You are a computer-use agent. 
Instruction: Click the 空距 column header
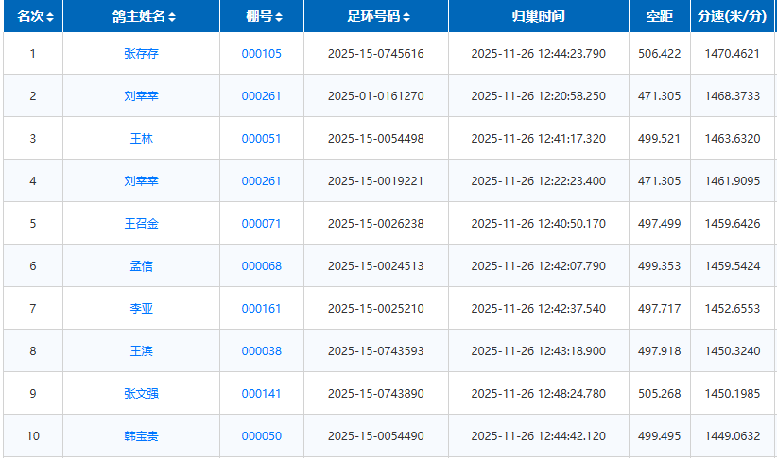(x=659, y=17)
